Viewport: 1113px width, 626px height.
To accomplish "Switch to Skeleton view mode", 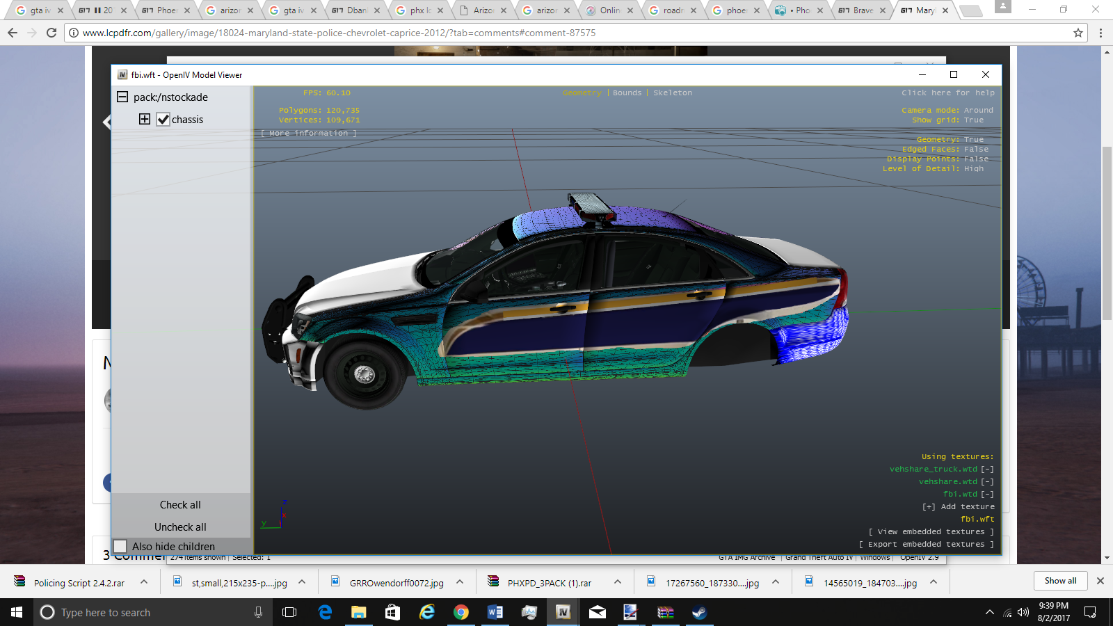I will (x=672, y=93).
